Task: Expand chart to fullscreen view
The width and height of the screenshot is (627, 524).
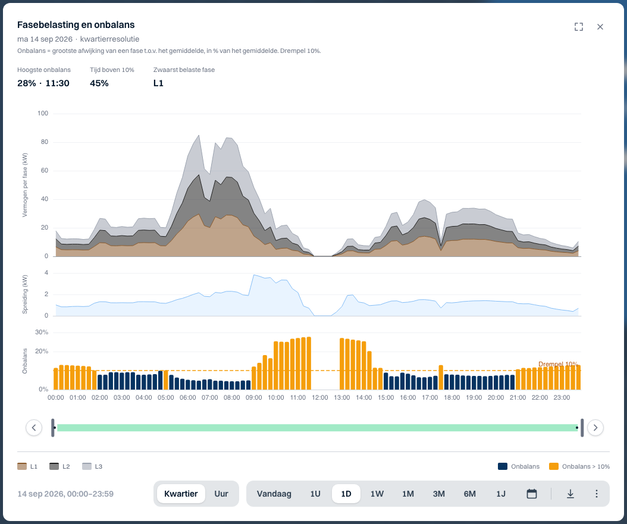Action: tap(579, 27)
